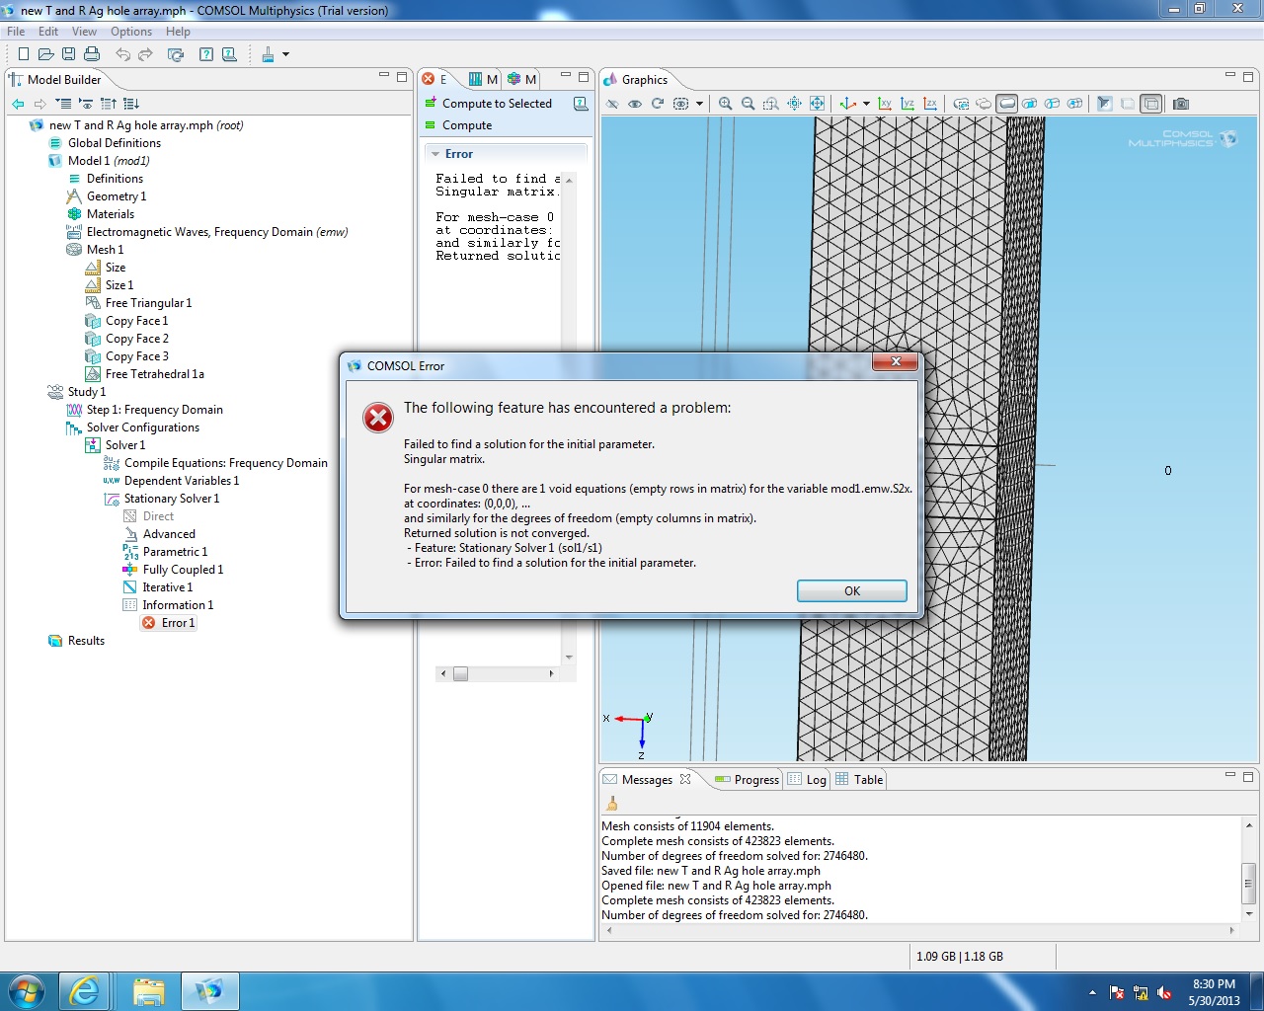Image resolution: width=1264 pixels, height=1011 pixels.
Task: Click the Hide Selected icon in Graphics
Action: click(x=612, y=104)
